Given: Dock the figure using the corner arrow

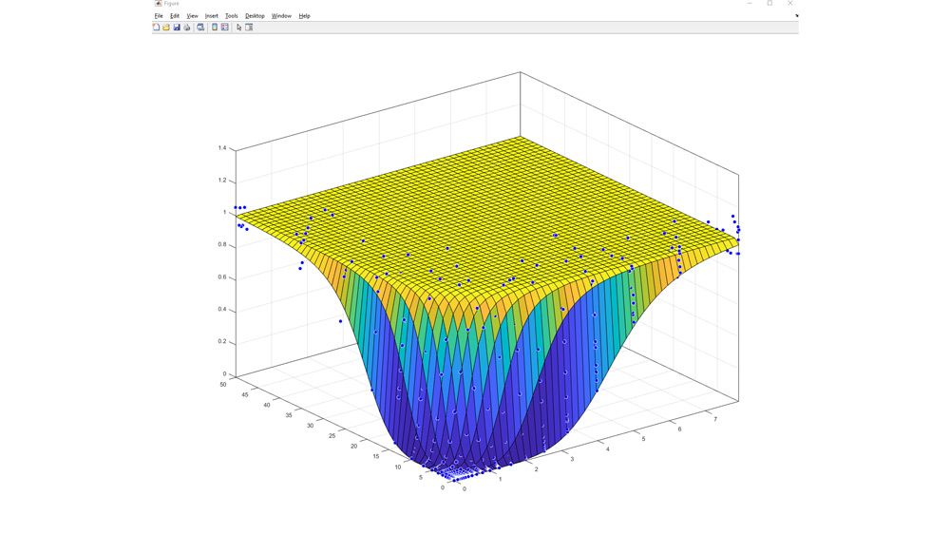Looking at the screenshot, I should 796,16.
